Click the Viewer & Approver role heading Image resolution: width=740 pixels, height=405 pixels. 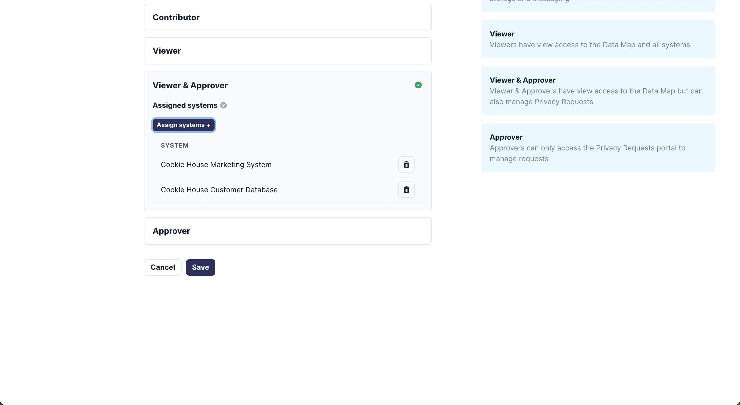[x=190, y=85]
